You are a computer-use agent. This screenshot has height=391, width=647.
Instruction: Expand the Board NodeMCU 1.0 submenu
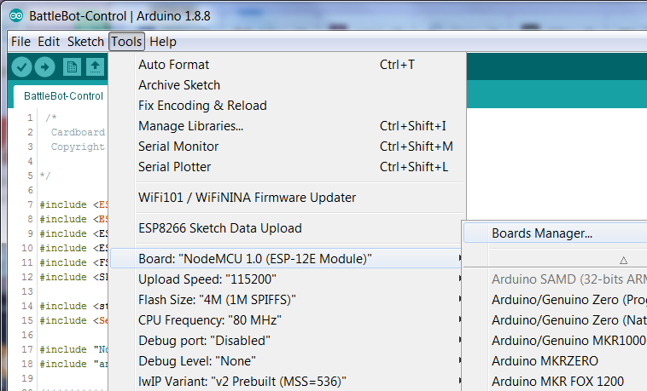(286, 259)
